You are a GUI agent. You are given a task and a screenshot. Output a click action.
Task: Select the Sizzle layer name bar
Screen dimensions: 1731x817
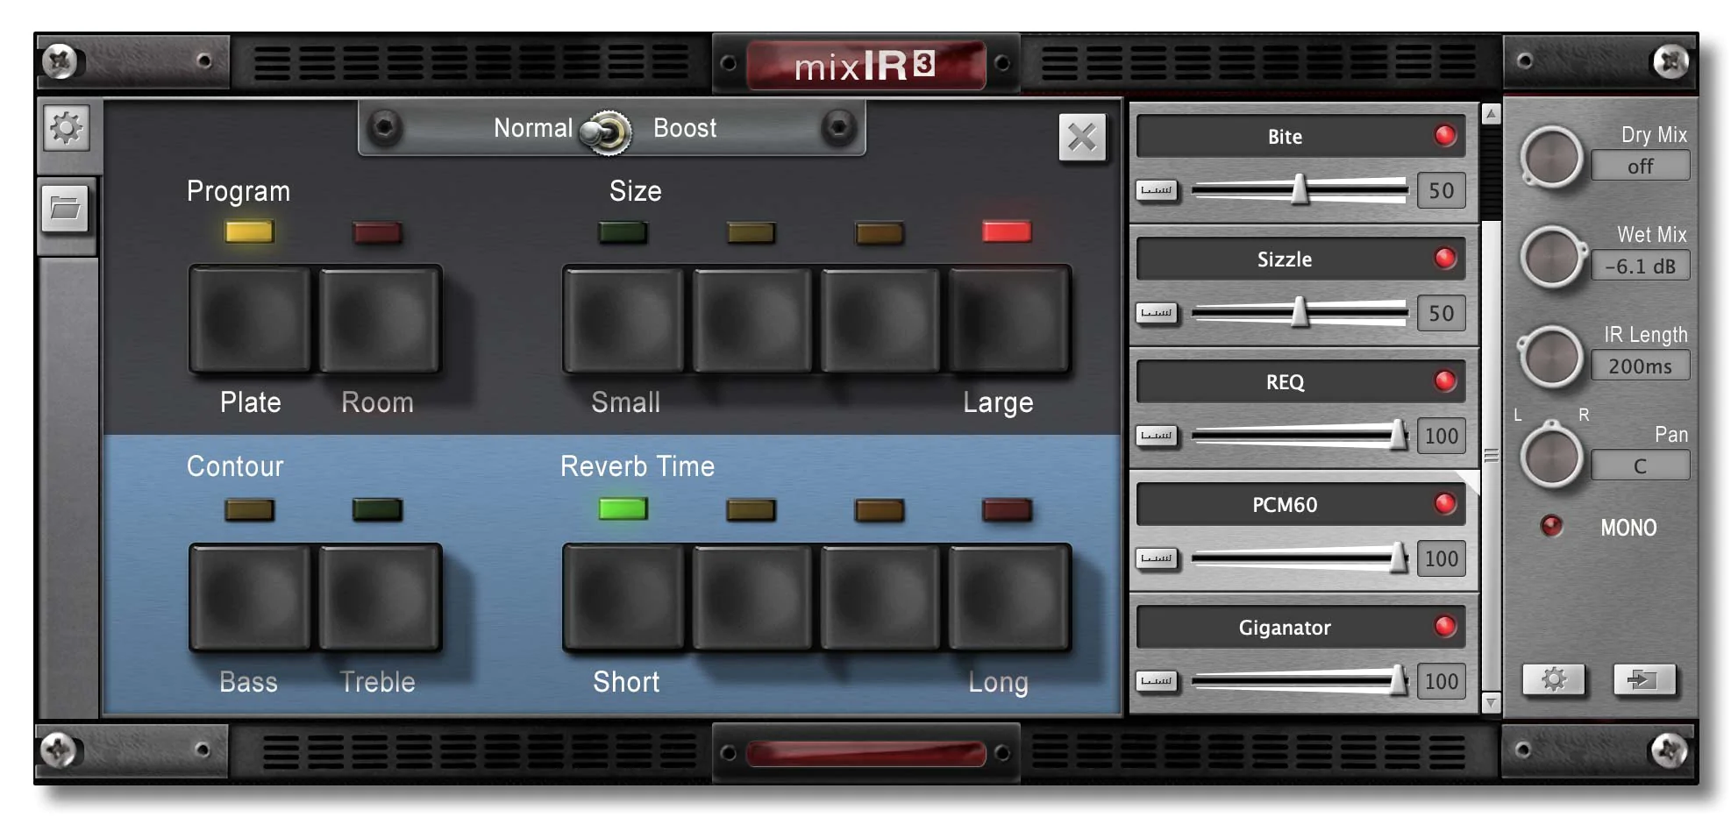point(1300,259)
